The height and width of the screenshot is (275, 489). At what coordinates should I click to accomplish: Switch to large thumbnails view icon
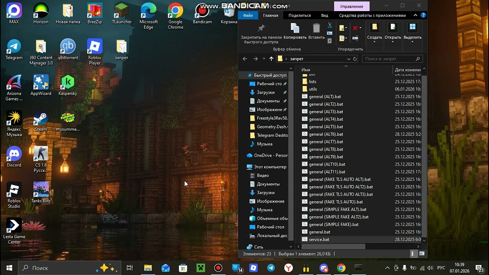pos(422,254)
